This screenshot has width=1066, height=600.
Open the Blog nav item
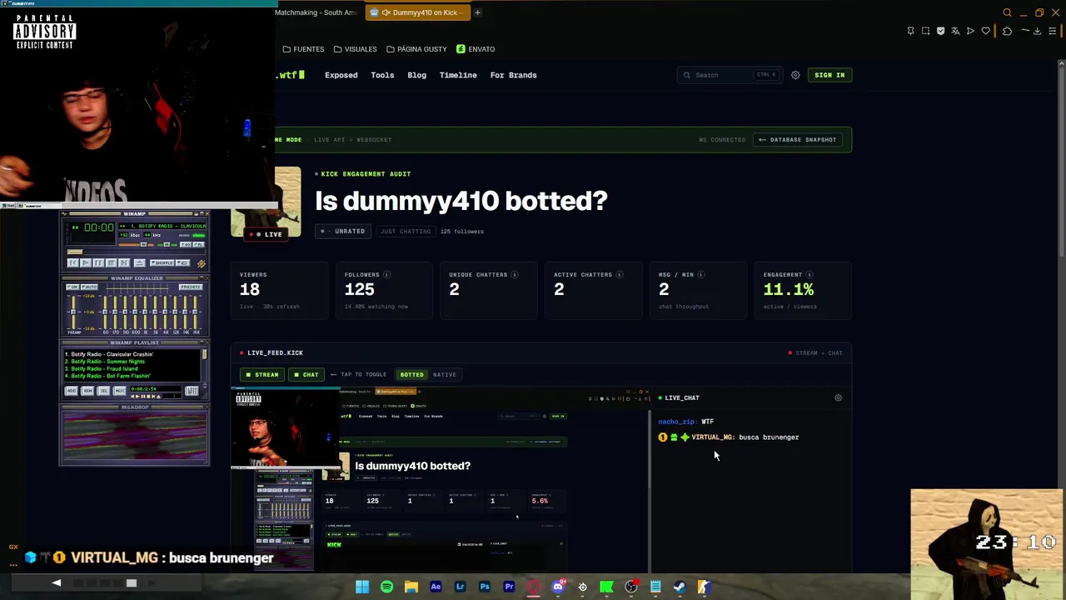tap(416, 75)
